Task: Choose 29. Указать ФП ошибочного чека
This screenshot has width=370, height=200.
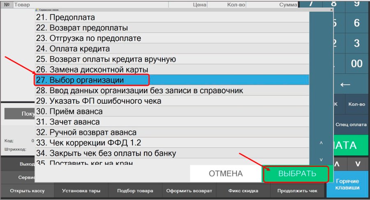Action: click(172, 101)
